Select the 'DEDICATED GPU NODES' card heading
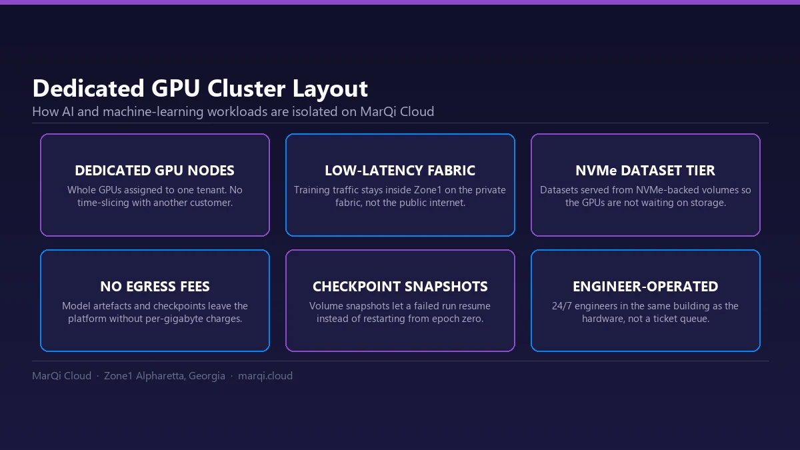Image resolution: width=800 pixels, height=450 pixels. [x=155, y=171]
